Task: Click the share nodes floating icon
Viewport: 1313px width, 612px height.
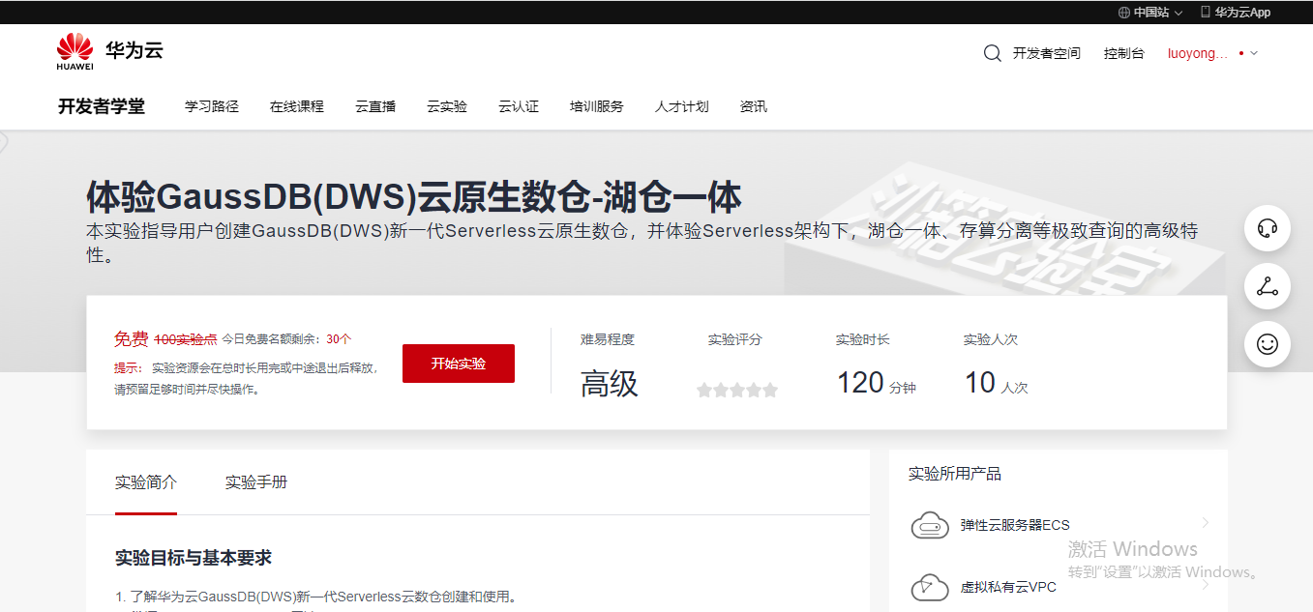Action: coord(1267,286)
